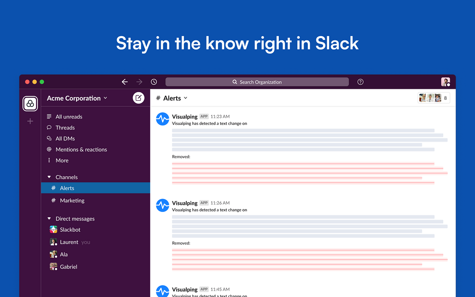475x297 pixels.
Task: Click Visualping name on 11:45 AM message
Action: pyautogui.click(x=185, y=289)
